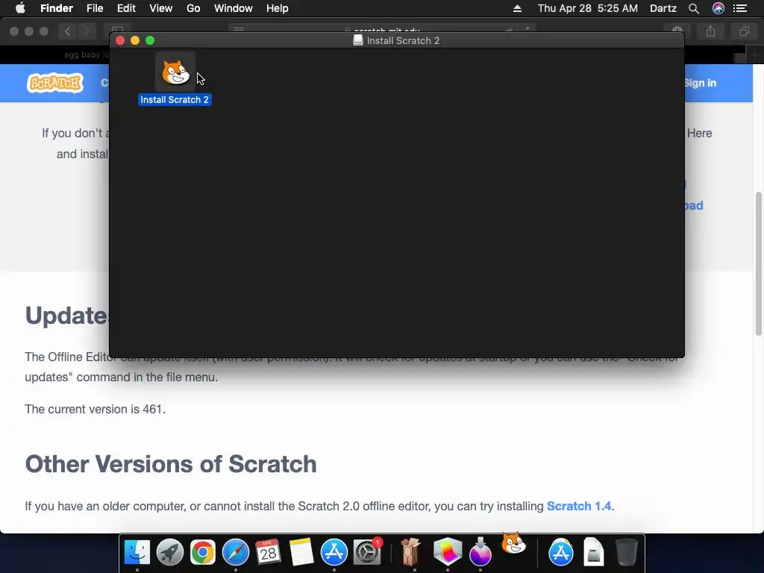Click the eject icon in menu bar
Viewport: 764px width, 573px height.
[518, 8]
